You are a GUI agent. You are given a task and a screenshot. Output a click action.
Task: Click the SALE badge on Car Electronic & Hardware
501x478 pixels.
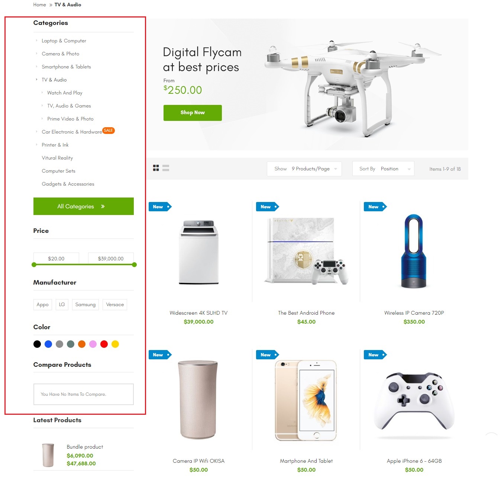pyautogui.click(x=109, y=131)
